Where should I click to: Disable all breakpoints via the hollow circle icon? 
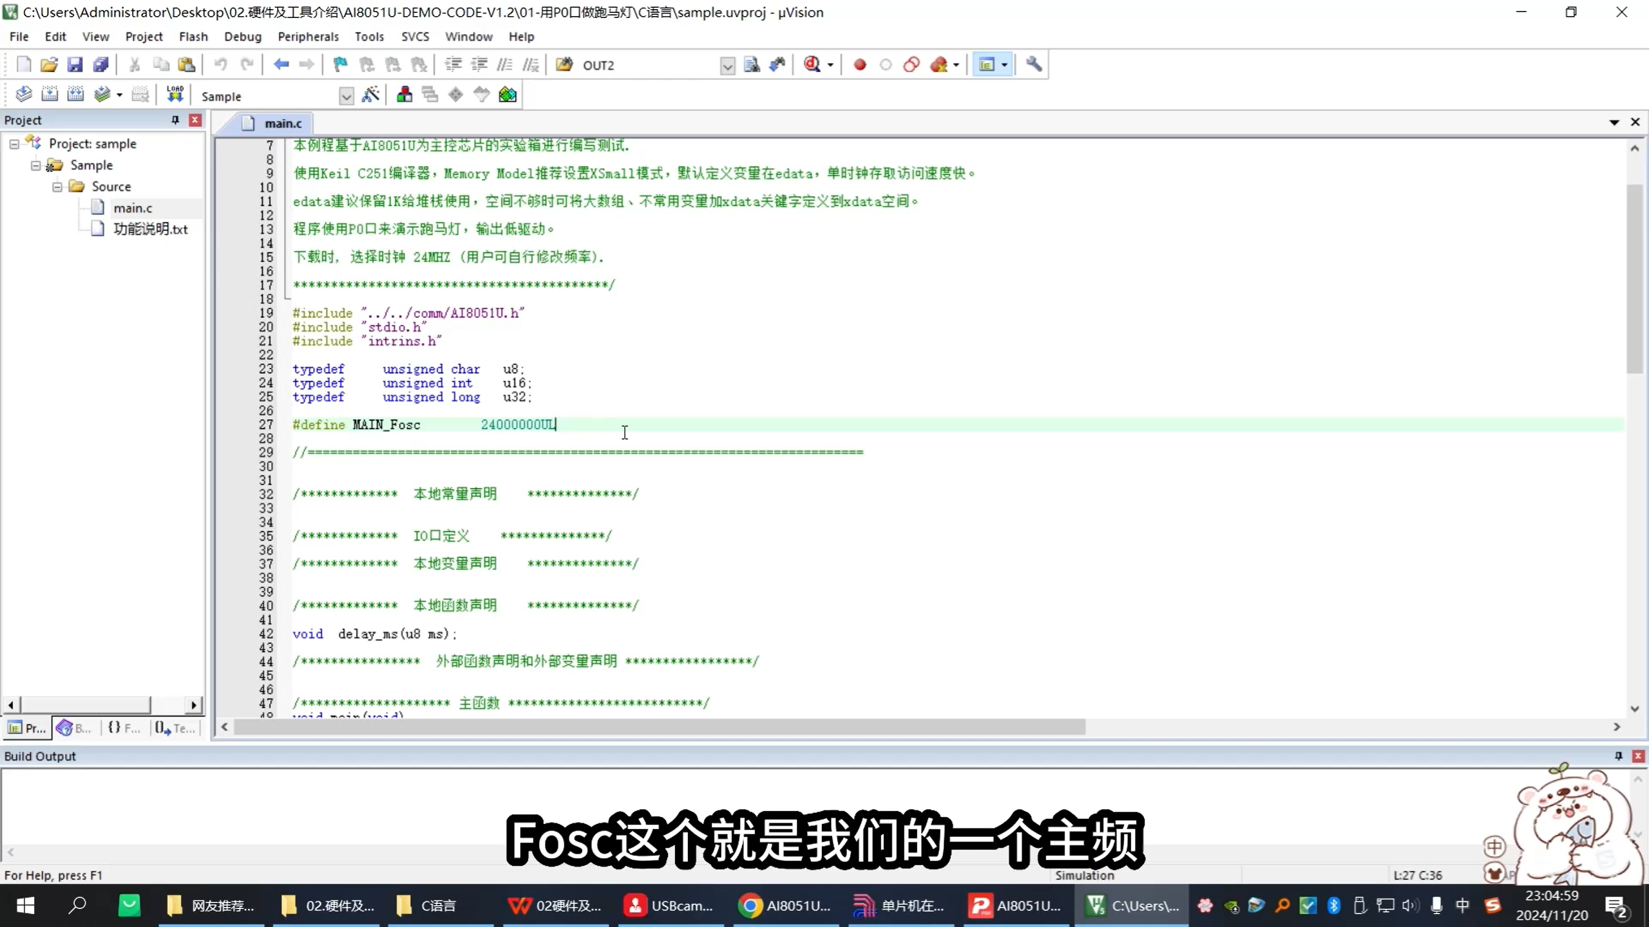click(x=886, y=64)
